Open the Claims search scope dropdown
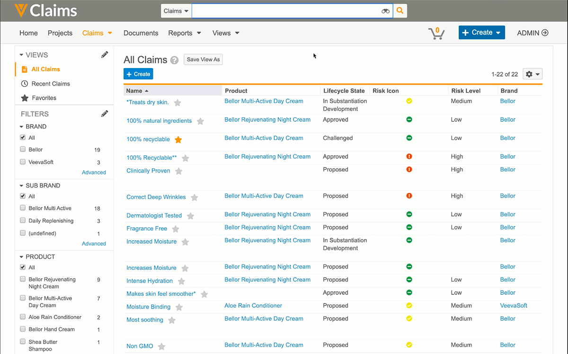This screenshot has width=568, height=354. (176, 11)
